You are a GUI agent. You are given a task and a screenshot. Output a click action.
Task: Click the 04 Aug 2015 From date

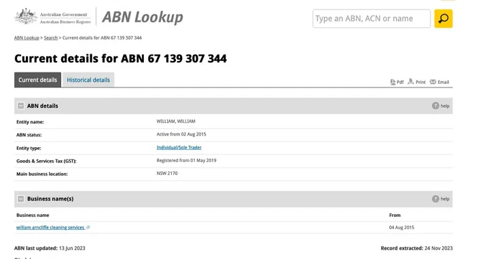401,228
